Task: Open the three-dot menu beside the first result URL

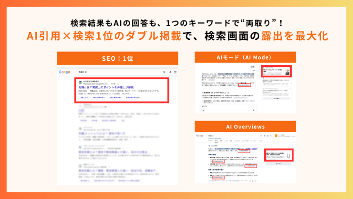Action: (117, 83)
